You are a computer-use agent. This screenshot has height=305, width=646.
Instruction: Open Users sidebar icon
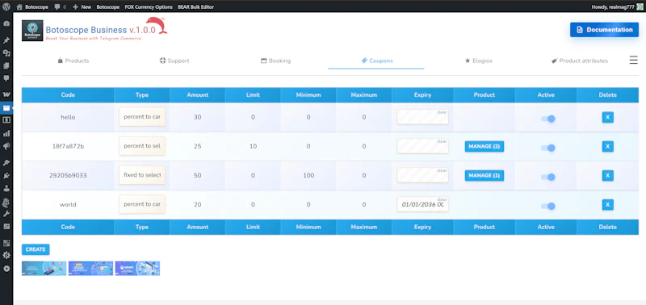6,189
